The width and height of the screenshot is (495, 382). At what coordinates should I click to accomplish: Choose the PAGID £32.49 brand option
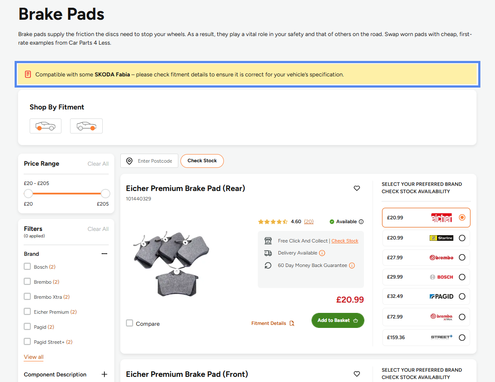click(426, 297)
